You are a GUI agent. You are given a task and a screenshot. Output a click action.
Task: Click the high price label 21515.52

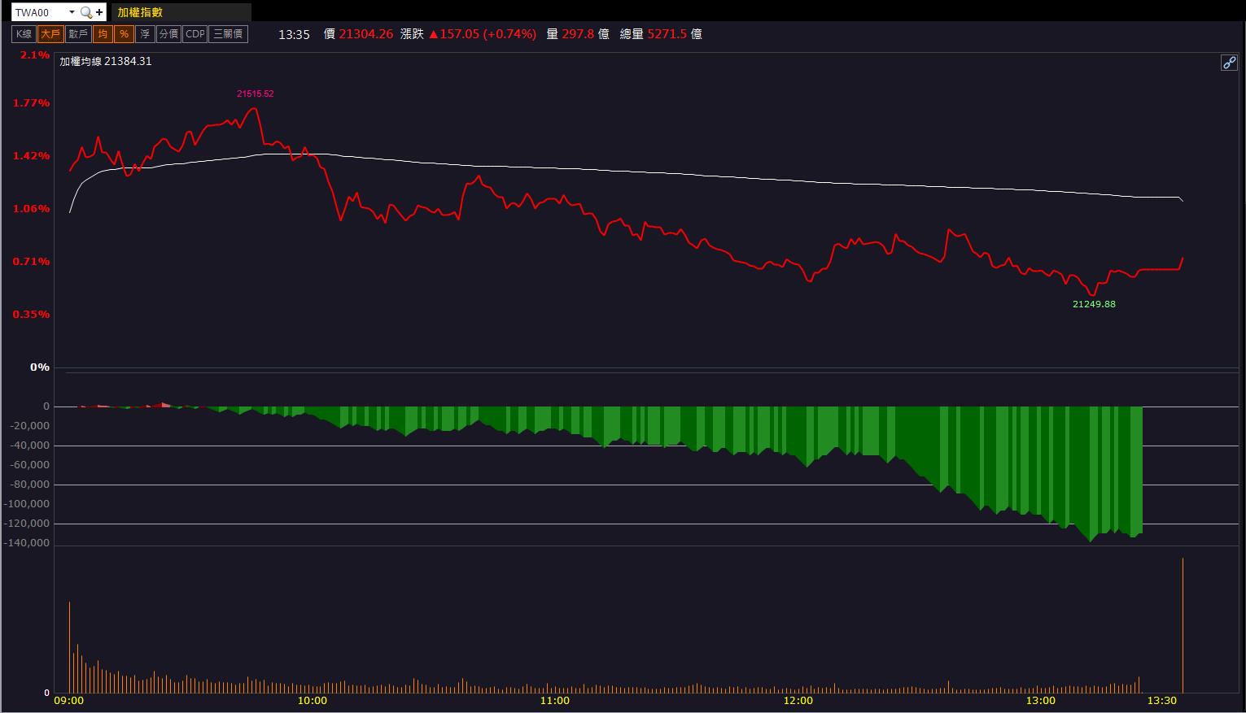(256, 93)
